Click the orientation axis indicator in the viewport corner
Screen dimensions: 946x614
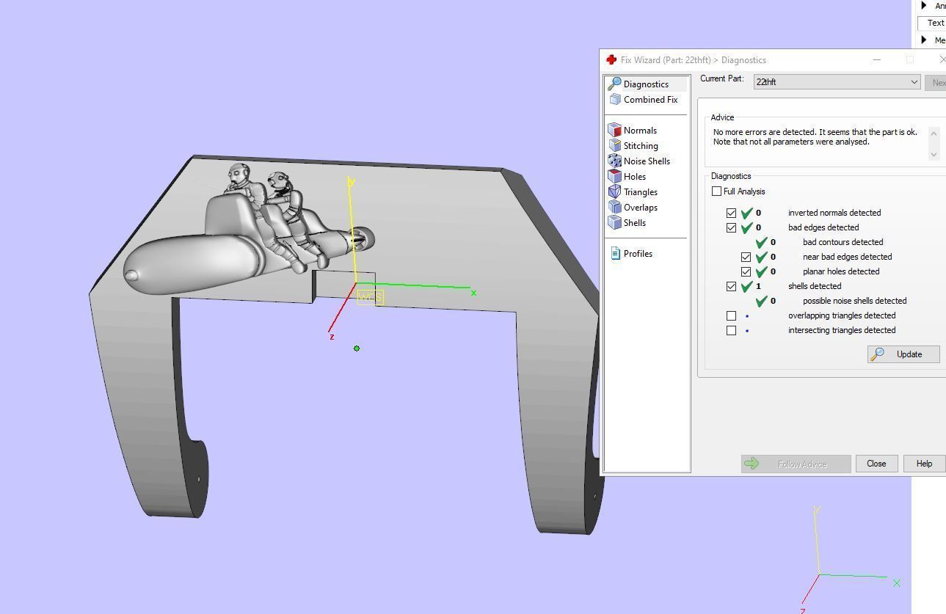tap(848, 560)
